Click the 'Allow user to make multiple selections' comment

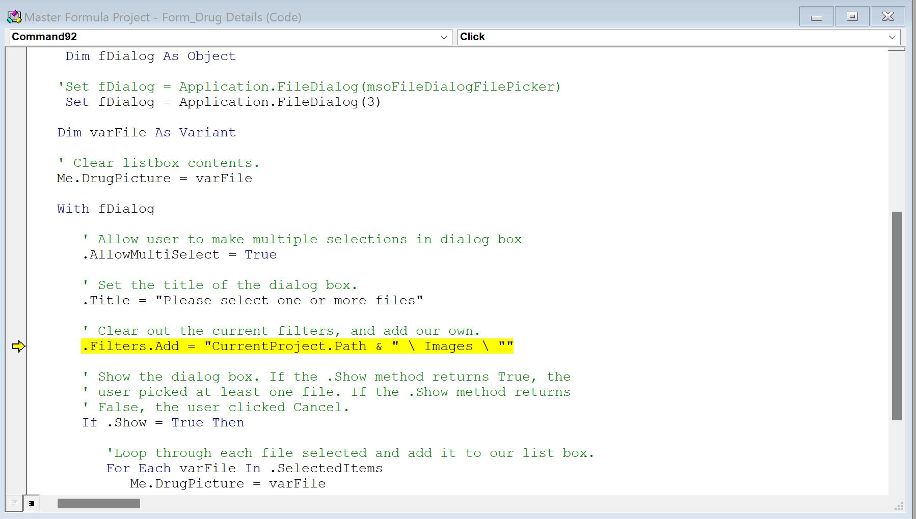302,240
